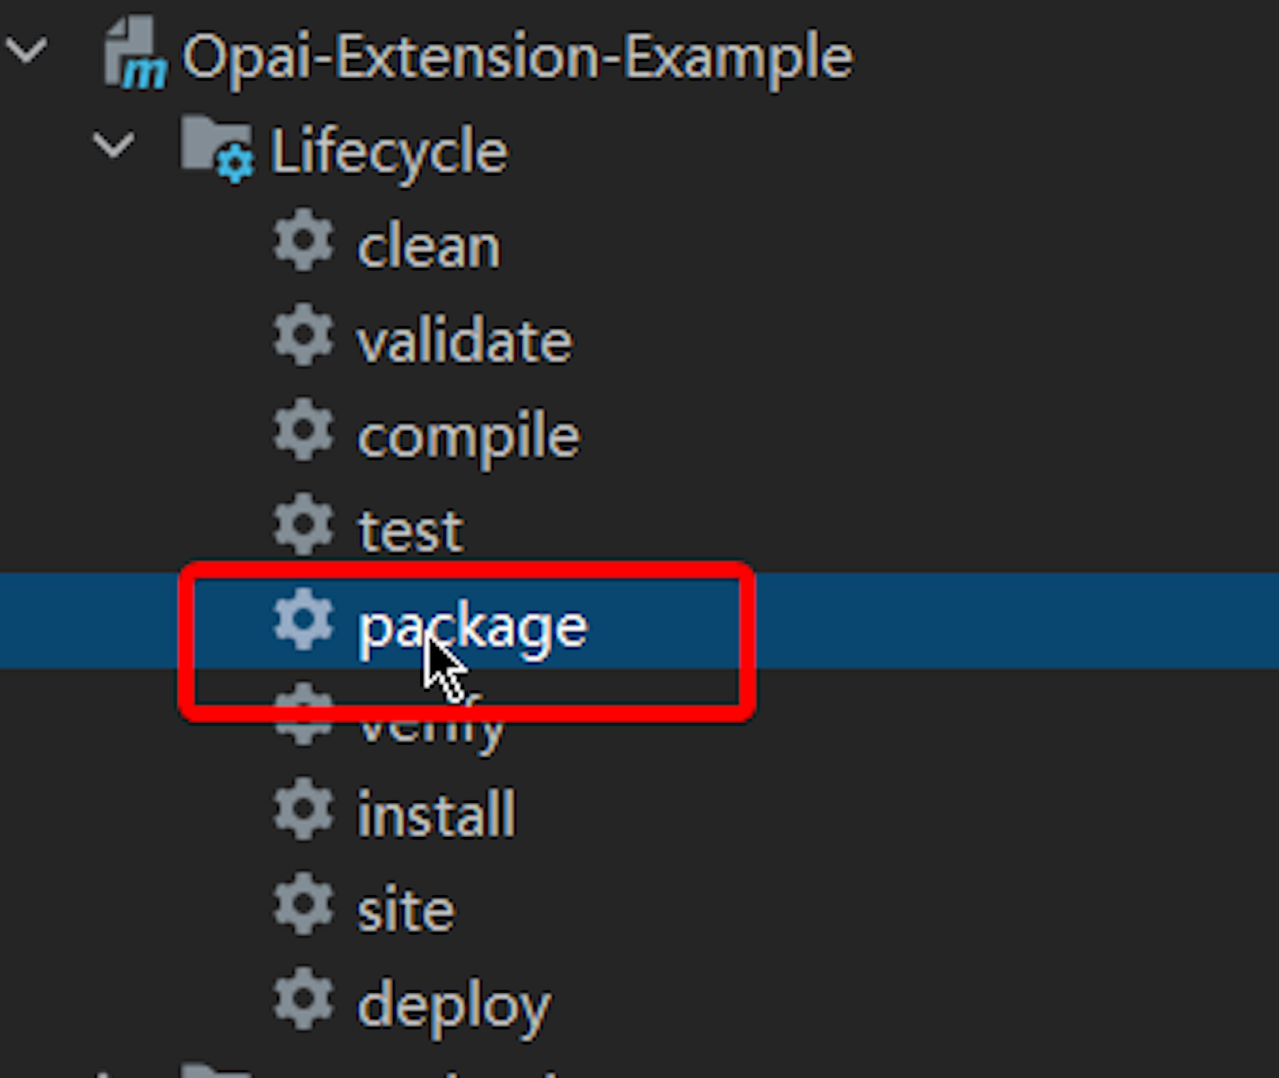This screenshot has height=1078, width=1279.
Task: Select the clean goal label text
Action: pyautogui.click(x=429, y=245)
